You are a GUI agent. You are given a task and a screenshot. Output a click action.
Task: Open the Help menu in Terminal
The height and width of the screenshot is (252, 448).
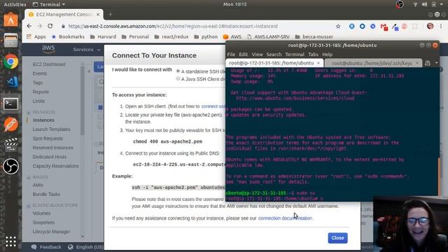(x=327, y=55)
